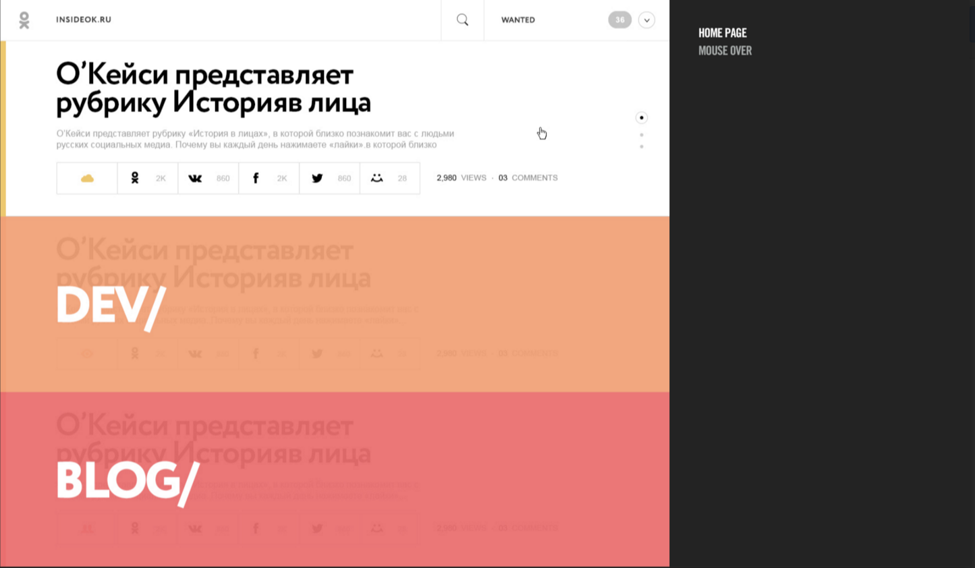Select the first active slide dot
This screenshot has height=568, width=975.
click(642, 118)
